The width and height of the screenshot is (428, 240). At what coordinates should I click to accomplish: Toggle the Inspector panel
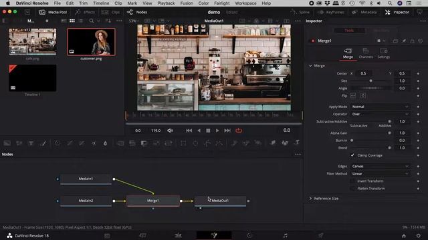click(x=397, y=12)
